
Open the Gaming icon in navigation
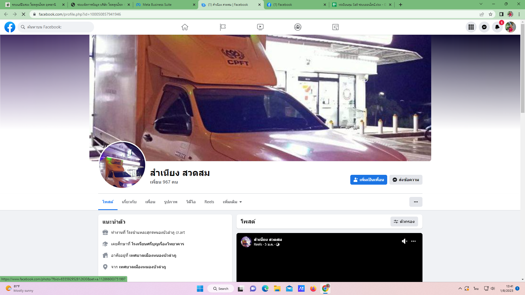click(336, 27)
